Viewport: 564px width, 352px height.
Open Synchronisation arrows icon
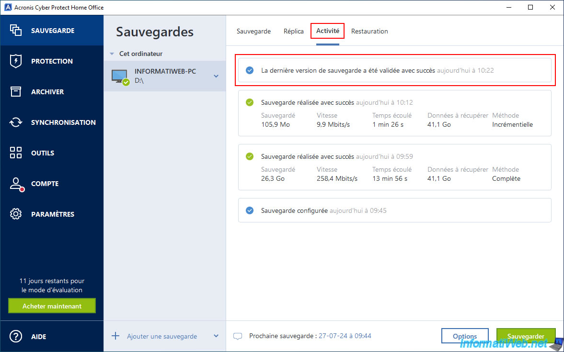(x=16, y=122)
